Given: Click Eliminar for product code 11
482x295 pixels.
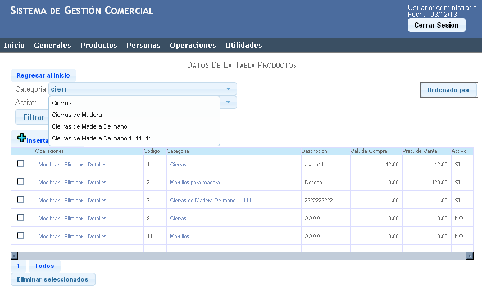Looking at the screenshot, I should pyautogui.click(x=74, y=237).
